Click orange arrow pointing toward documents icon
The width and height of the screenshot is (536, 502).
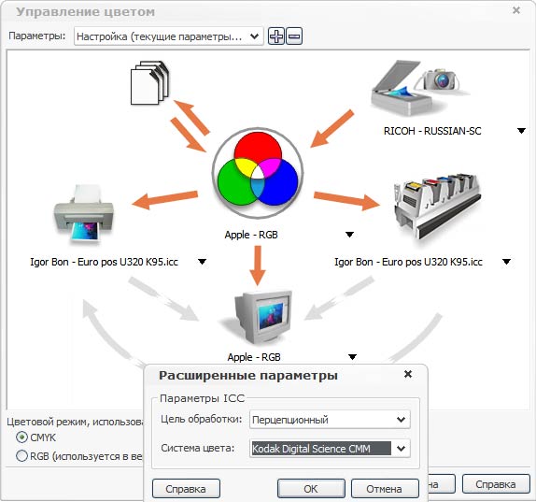tap(191, 117)
